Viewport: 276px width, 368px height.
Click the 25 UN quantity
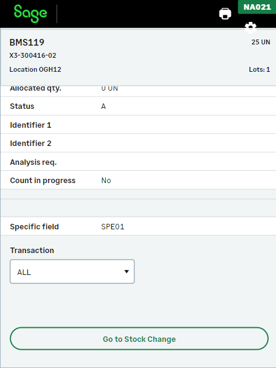(x=261, y=42)
